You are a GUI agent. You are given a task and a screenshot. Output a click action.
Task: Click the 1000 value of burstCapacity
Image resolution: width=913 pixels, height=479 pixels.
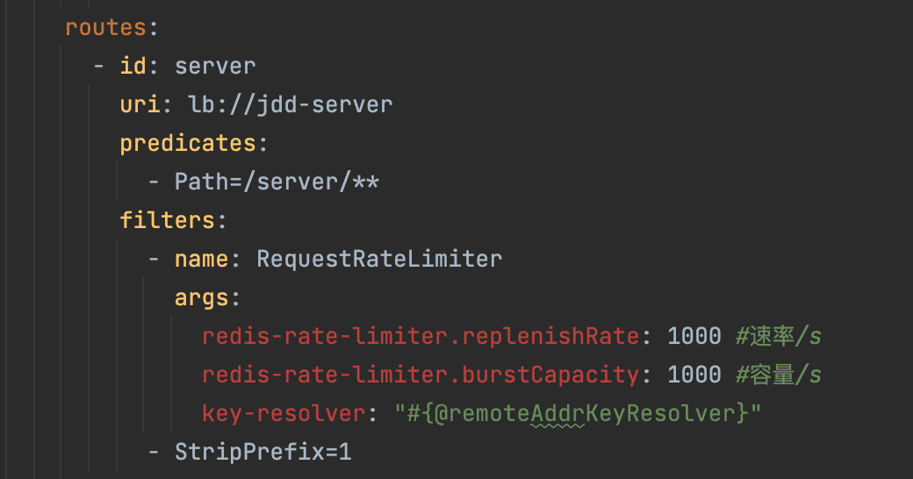click(694, 375)
